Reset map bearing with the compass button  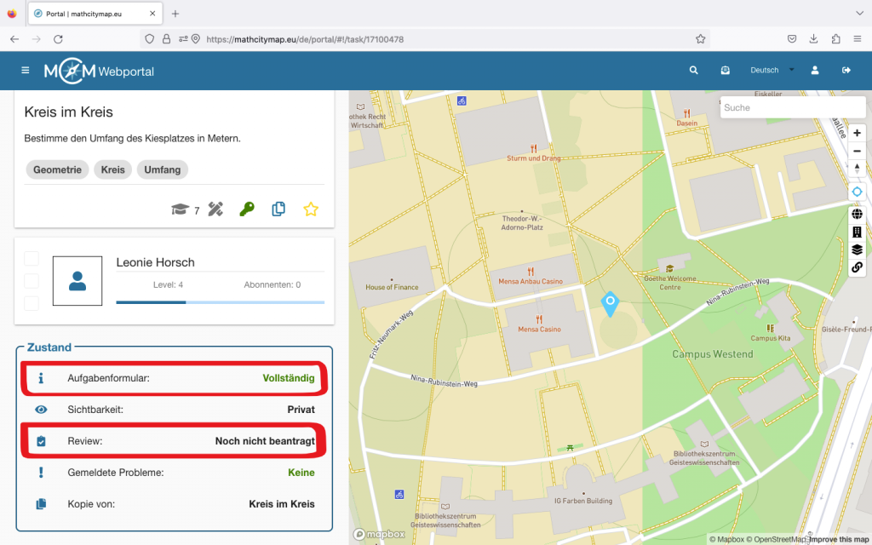click(x=857, y=168)
